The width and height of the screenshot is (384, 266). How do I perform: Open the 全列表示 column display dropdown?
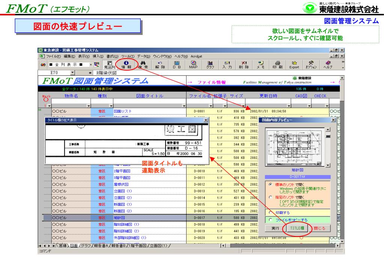pos(91,65)
